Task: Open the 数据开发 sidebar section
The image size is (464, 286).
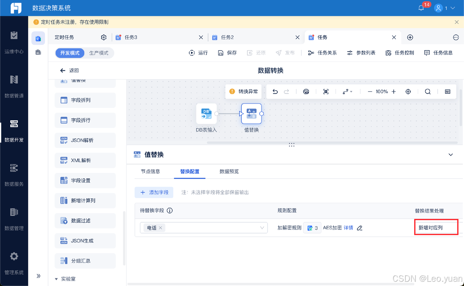Action: pos(14,131)
